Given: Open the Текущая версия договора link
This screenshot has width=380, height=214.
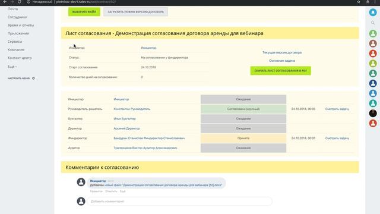Looking at the screenshot, I should [x=282, y=52].
